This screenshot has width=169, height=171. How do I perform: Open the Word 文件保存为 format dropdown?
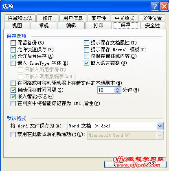160,126
